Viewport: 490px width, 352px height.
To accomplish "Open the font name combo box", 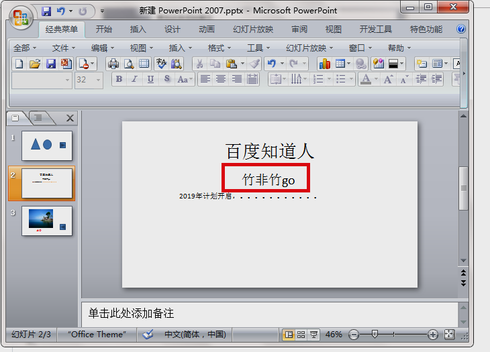I will pyautogui.click(x=42, y=80).
